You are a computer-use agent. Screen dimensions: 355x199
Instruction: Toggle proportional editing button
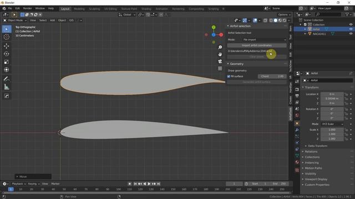161,15
